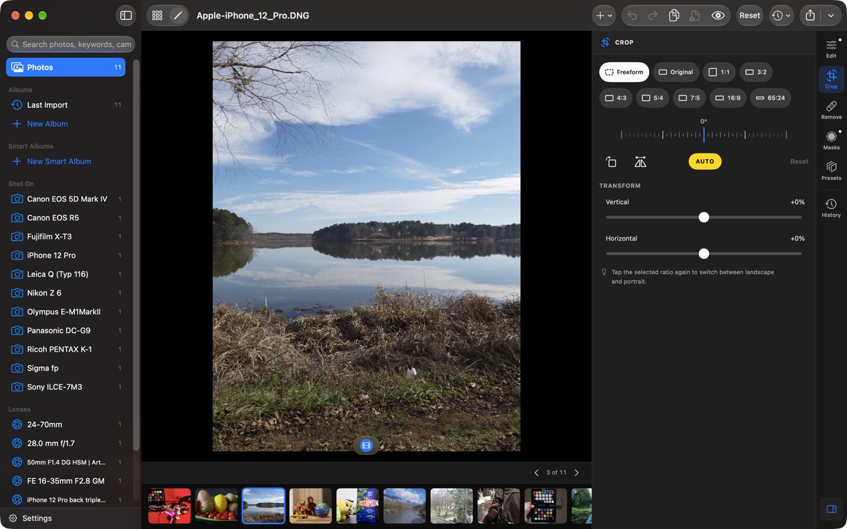Toggle right panel visibility icon

[x=831, y=509]
